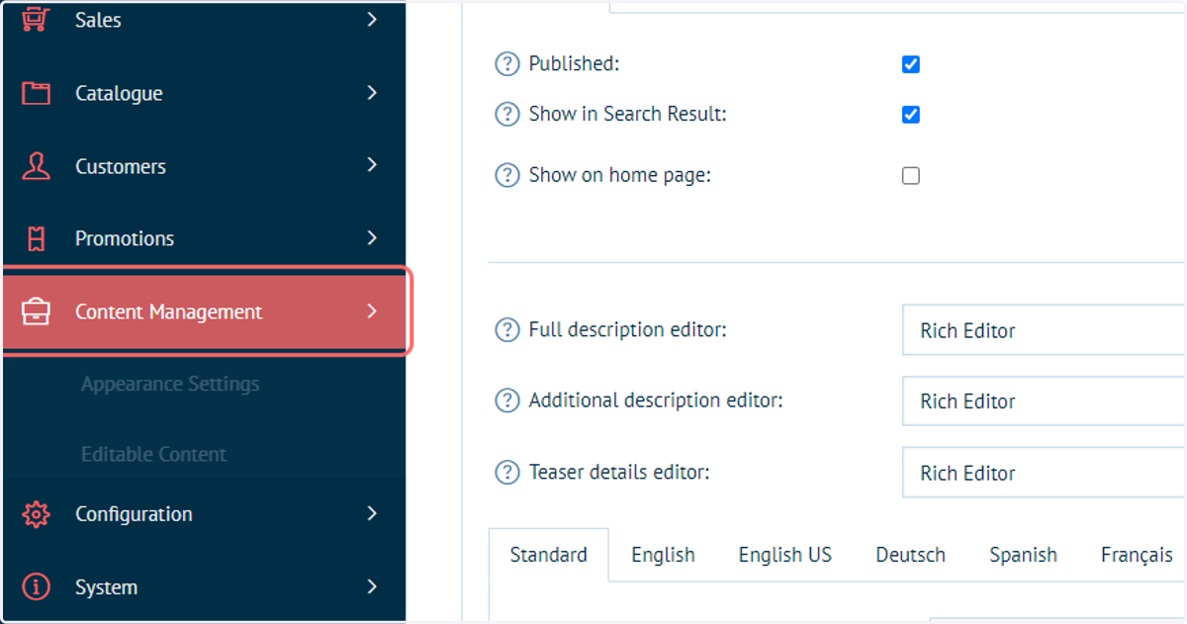Click the Configuration gear icon

coord(36,514)
